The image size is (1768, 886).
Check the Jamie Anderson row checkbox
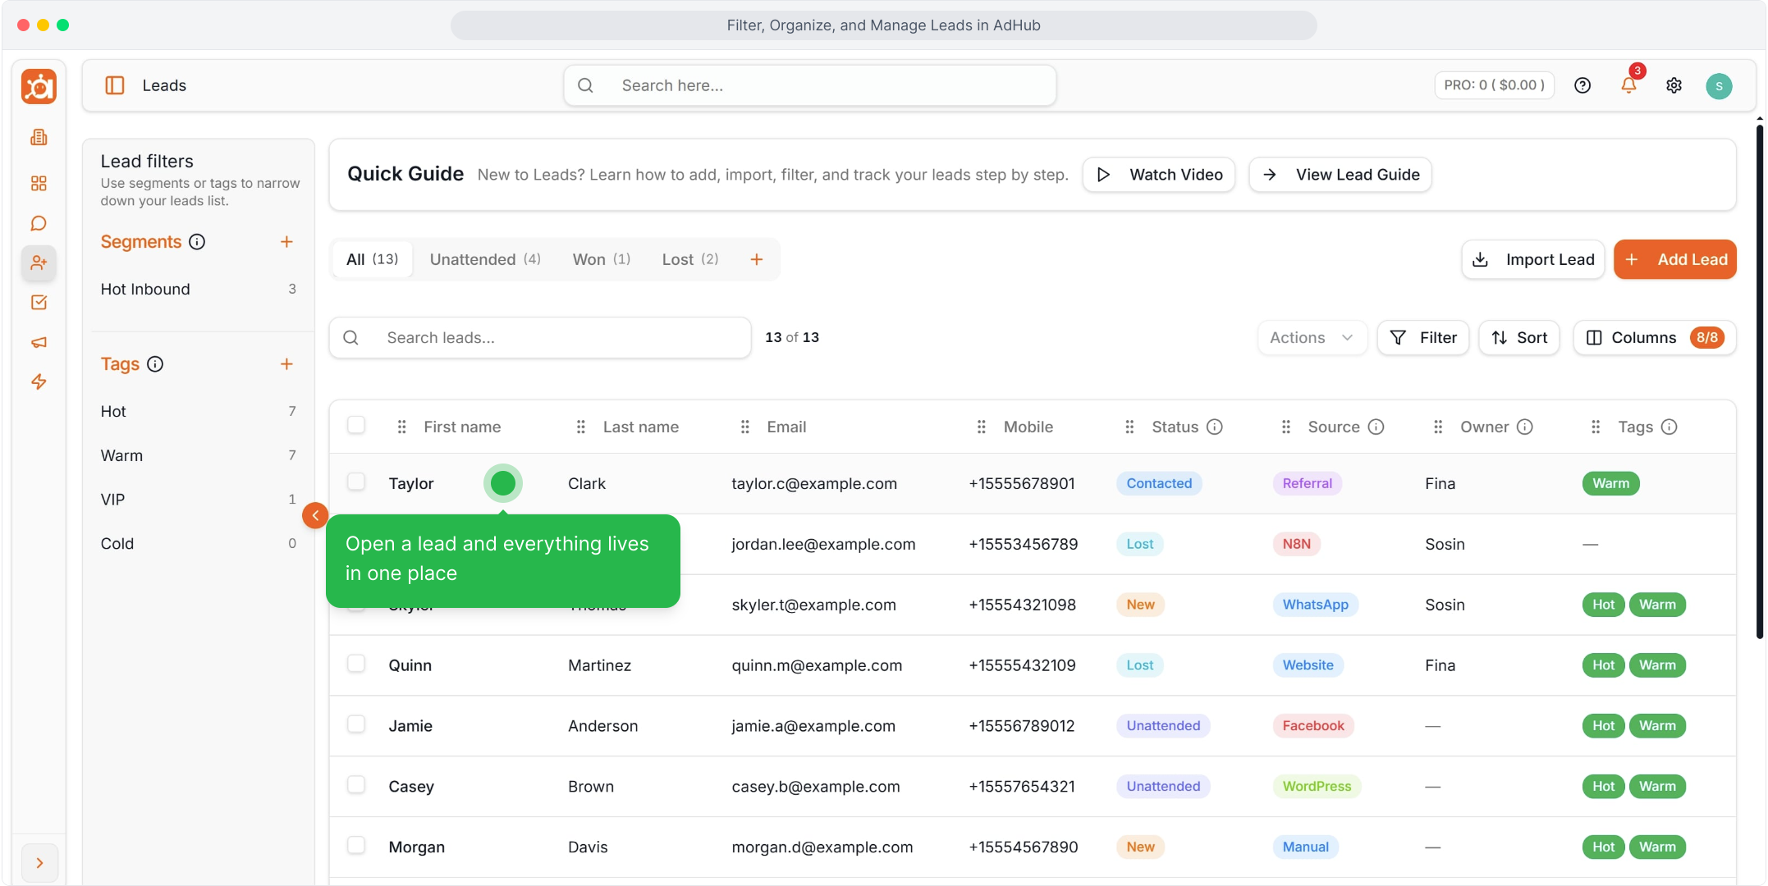coord(356,724)
